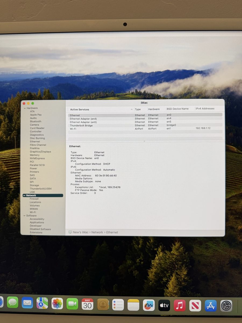Open Notes from the Dock
Viewport: 242px width, 323px height.
133,305
